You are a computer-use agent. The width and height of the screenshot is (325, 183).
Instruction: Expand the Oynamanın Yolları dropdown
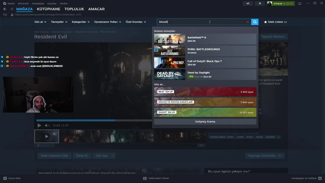pos(108,22)
